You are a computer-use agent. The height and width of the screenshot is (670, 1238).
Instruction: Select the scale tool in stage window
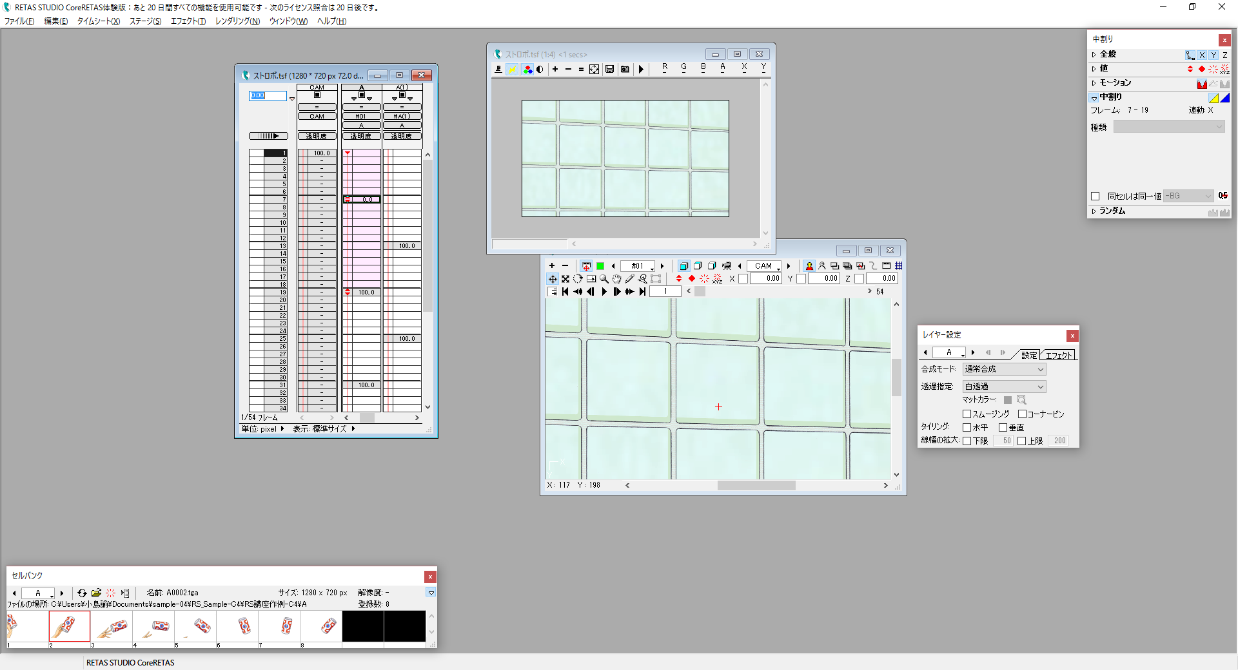click(x=565, y=279)
